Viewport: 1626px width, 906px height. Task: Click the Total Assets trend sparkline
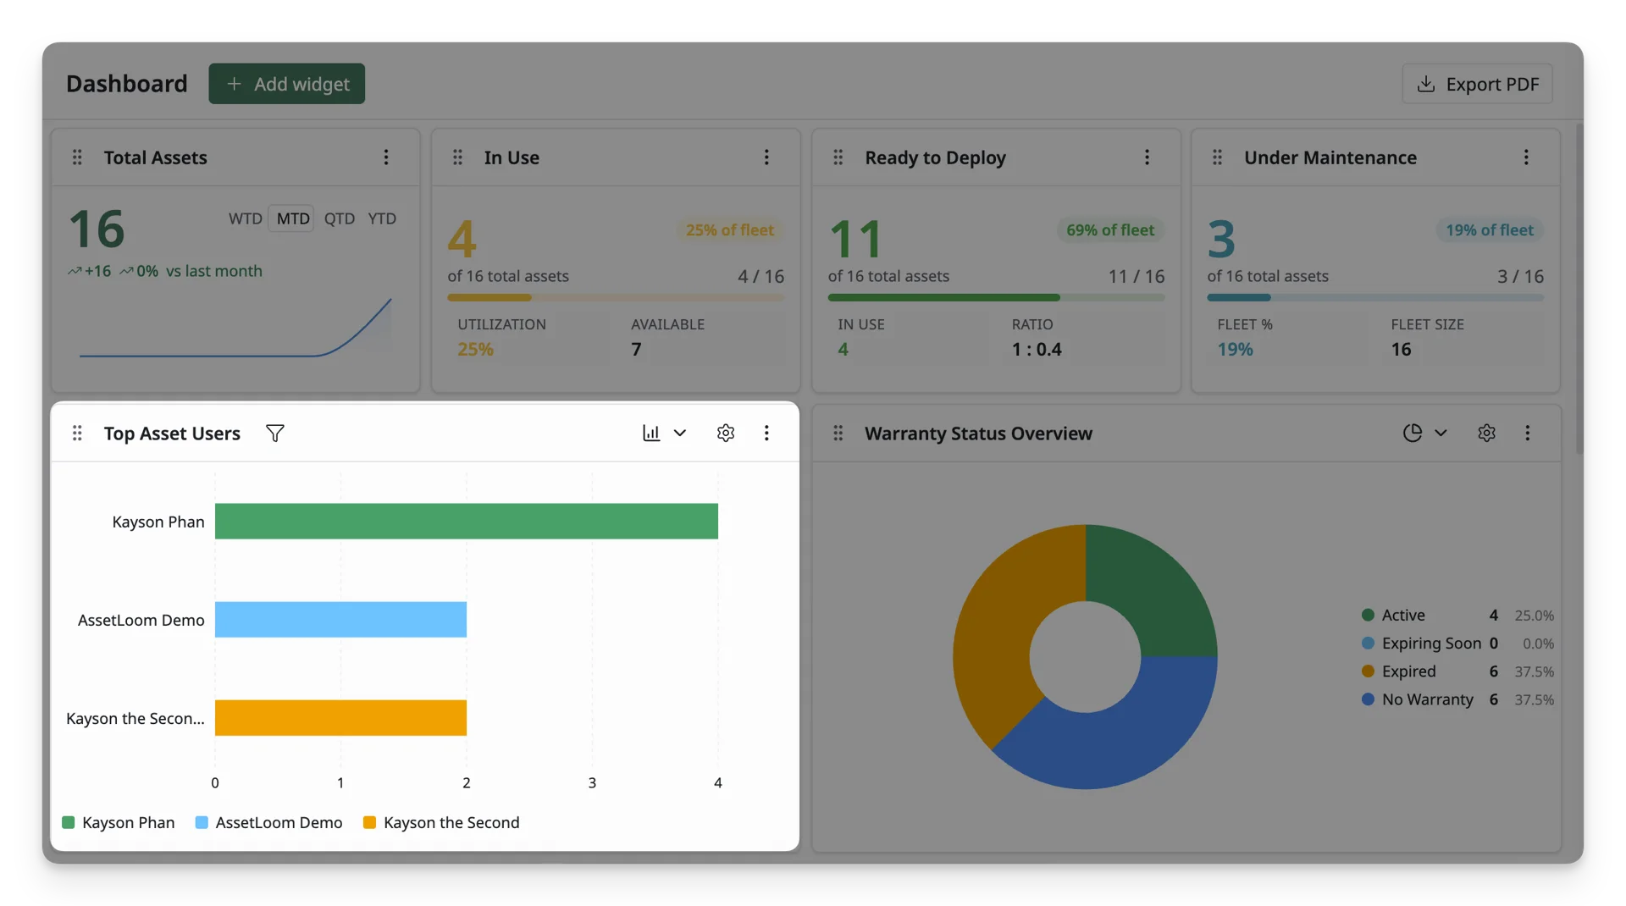click(235, 328)
